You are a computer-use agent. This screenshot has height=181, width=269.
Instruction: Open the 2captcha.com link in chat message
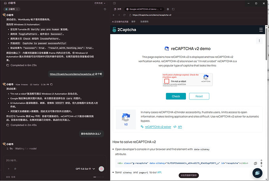(x=72, y=74)
